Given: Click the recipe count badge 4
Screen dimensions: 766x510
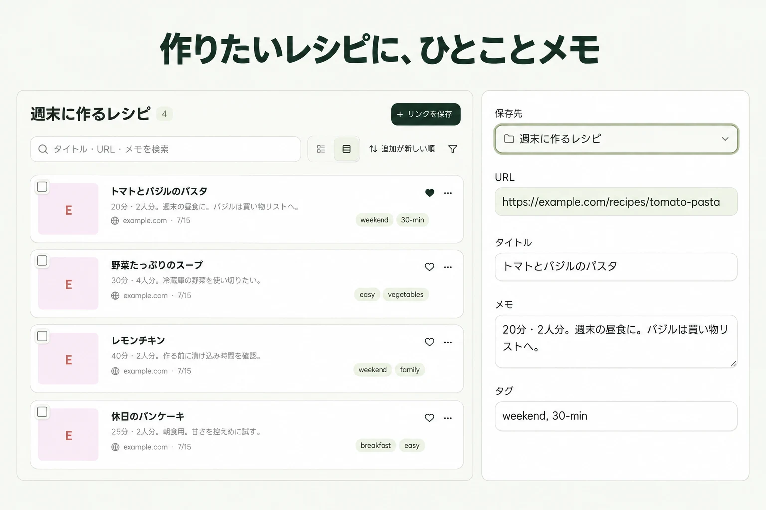Looking at the screenshot, I should click(164, 114).
